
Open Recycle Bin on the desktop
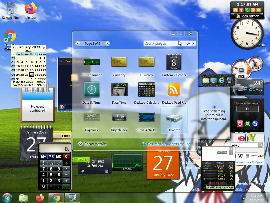tap(10, 11)
